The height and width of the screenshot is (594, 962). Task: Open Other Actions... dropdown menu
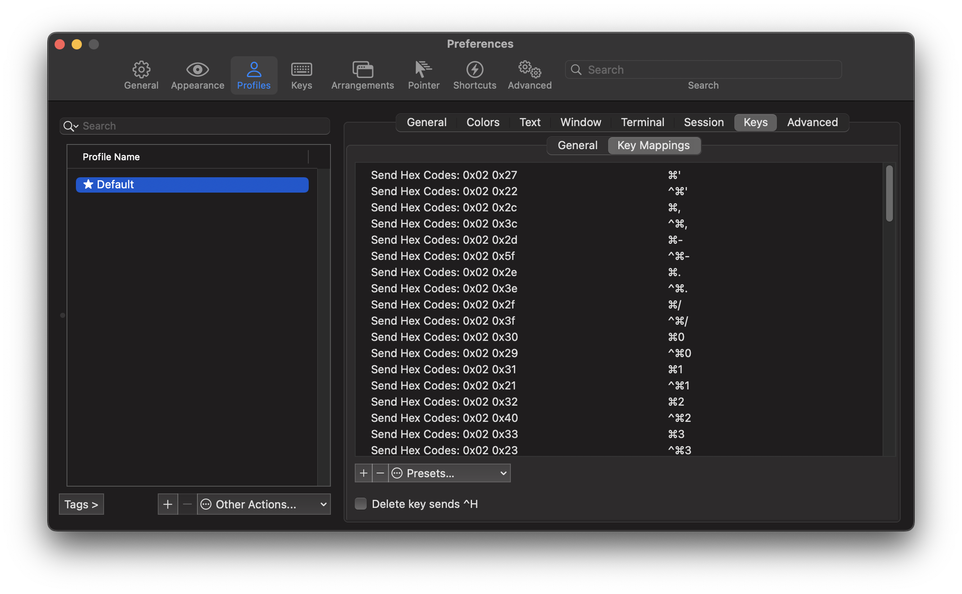point(264,504)
